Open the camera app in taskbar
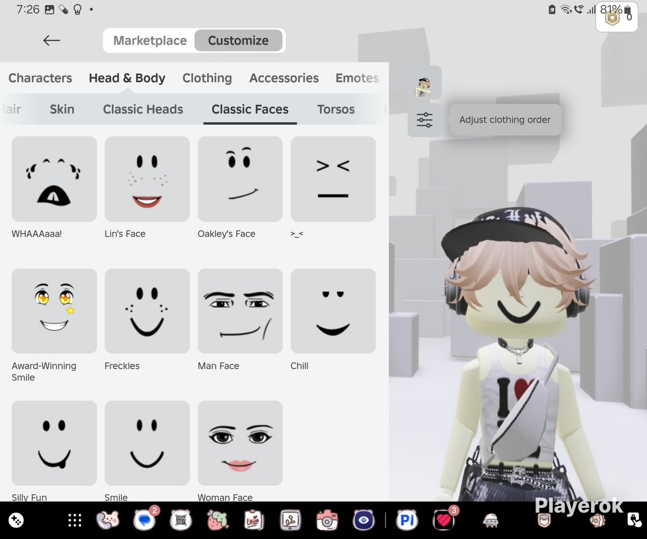The image size is (647, 539). (326, 521)
